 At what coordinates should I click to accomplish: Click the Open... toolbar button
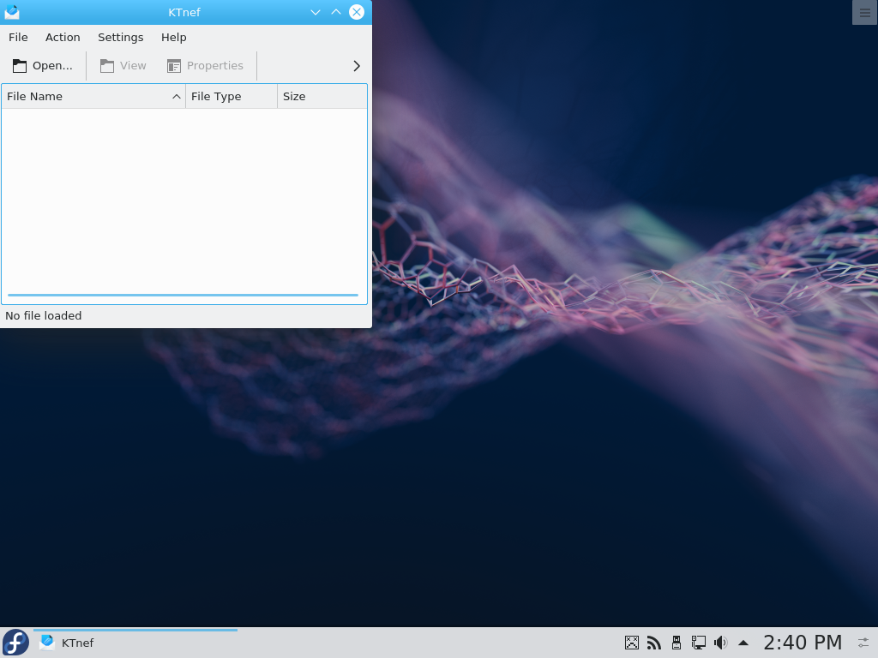click(43, 66)
